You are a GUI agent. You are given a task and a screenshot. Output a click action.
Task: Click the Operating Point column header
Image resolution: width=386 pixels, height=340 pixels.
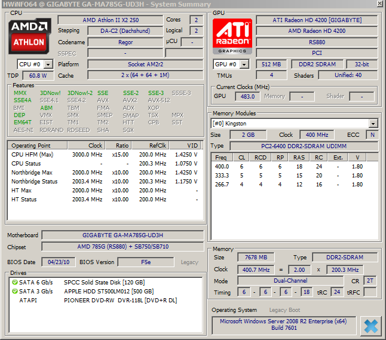pos(38,146)
